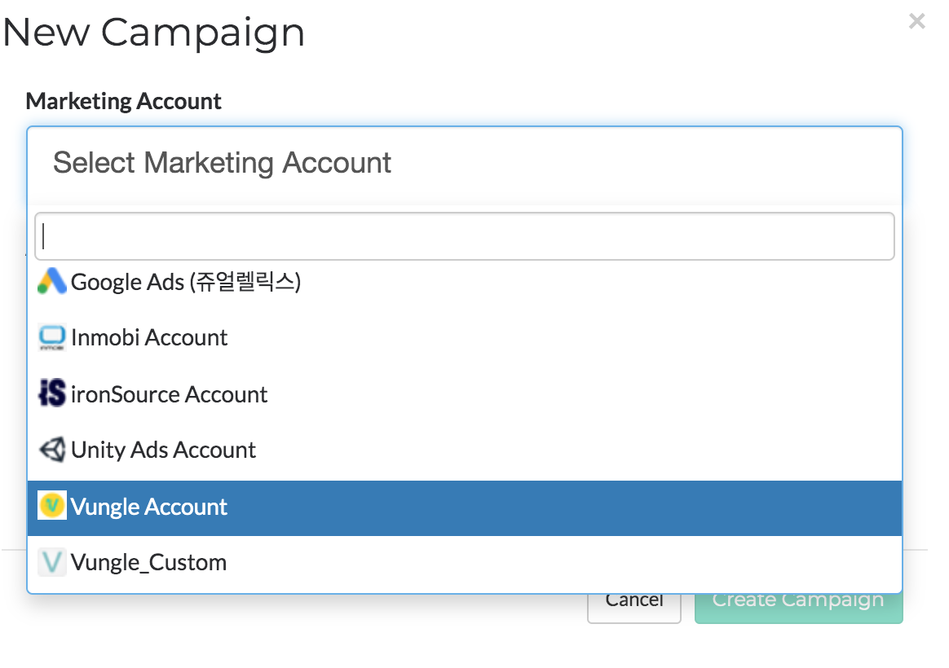Click the Google Ads logo icon
The height and width of the screenshot is (668, 949).
click(52, 281)
